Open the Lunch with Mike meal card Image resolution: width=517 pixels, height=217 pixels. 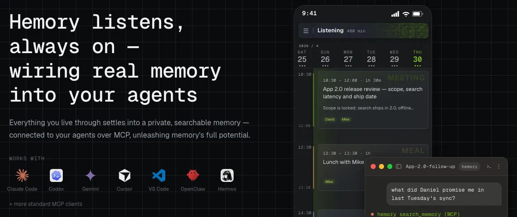pyautogui.click(x=341, y=168)
